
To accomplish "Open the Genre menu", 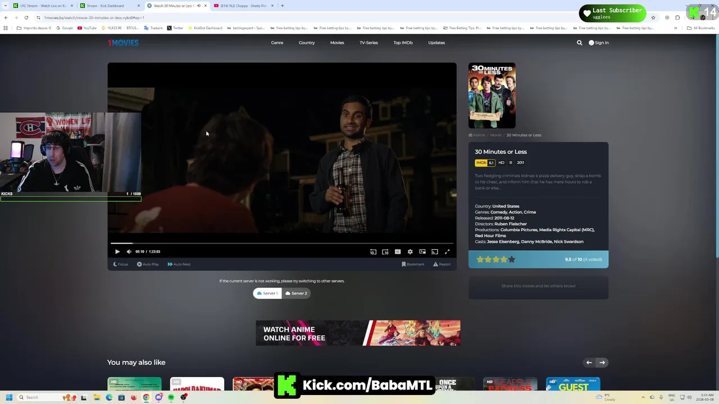I will point(277,43).
